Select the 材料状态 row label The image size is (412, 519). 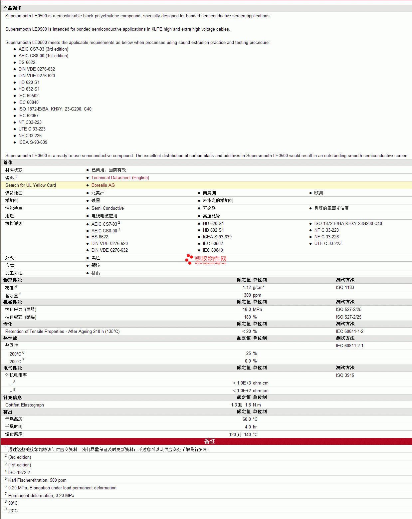tap(14, 170)
